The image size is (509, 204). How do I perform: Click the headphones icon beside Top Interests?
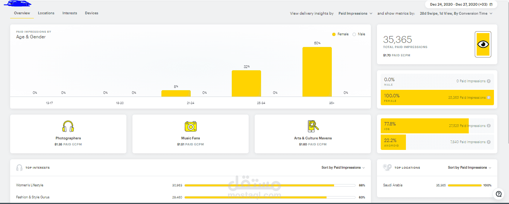coord(19,168)
